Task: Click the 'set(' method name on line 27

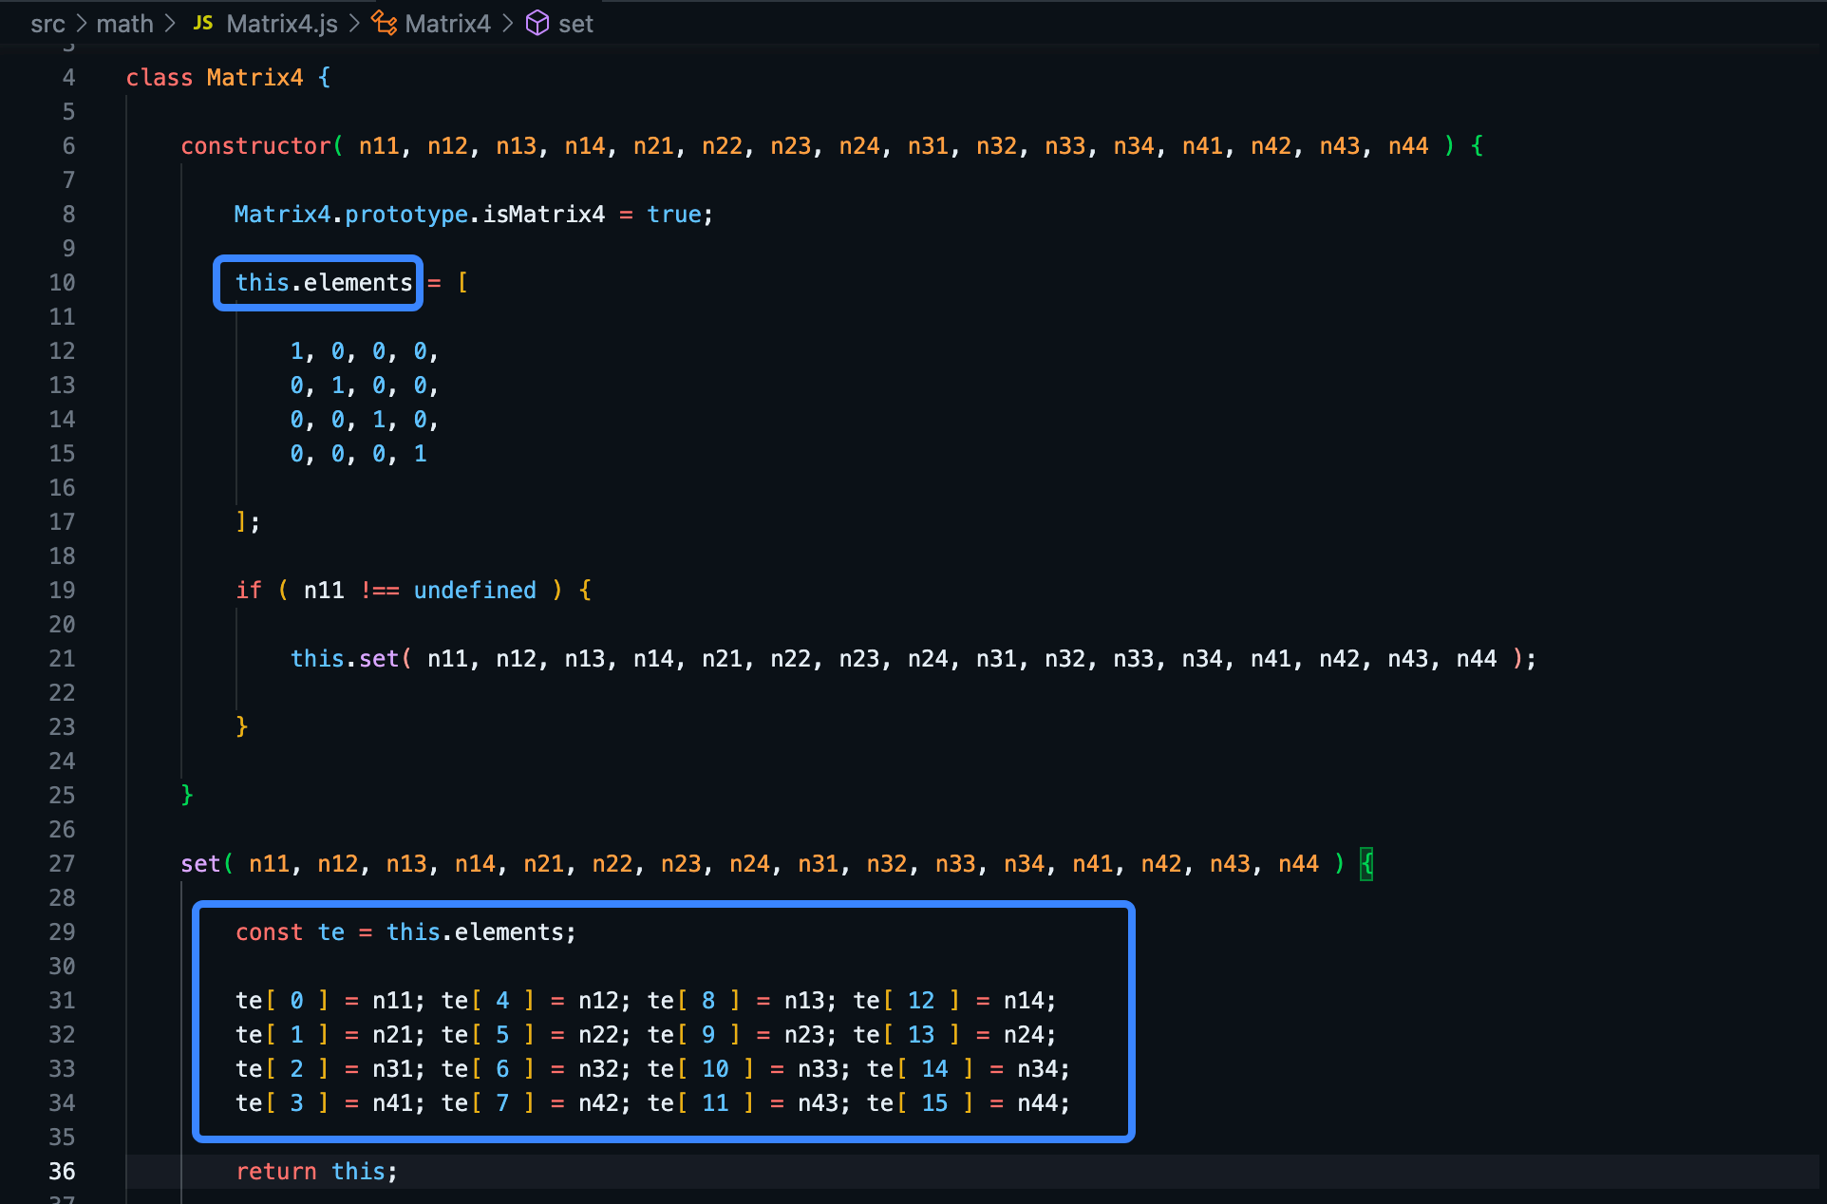Action: pos(207,864)
